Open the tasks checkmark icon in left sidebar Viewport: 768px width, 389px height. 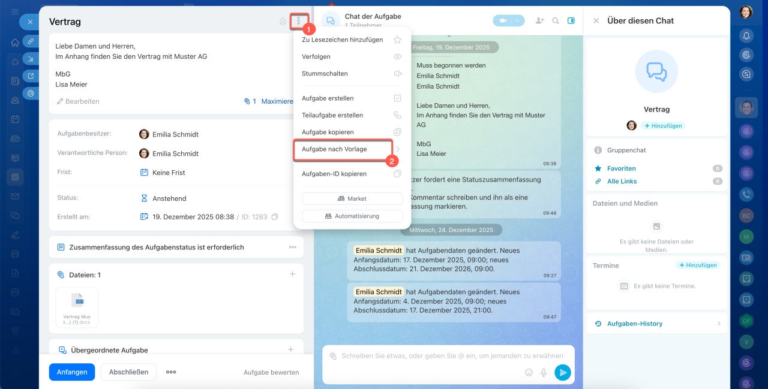pyautogui.click(x=15, y=177)
